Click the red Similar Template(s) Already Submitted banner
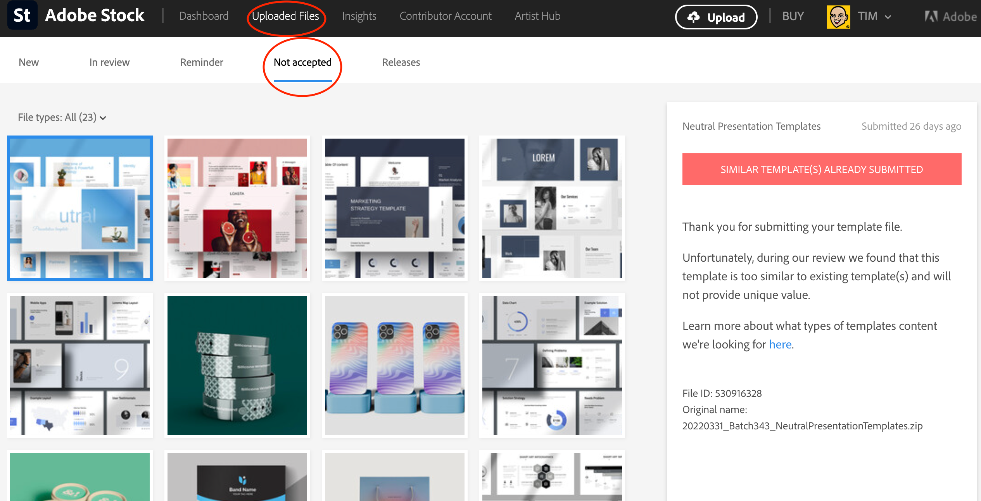981x501 pixels. 822,169
